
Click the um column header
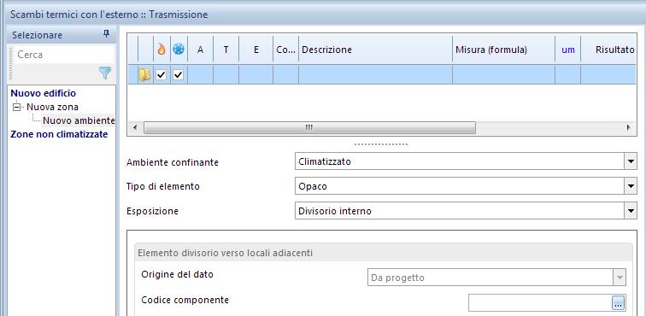point(567,50)
